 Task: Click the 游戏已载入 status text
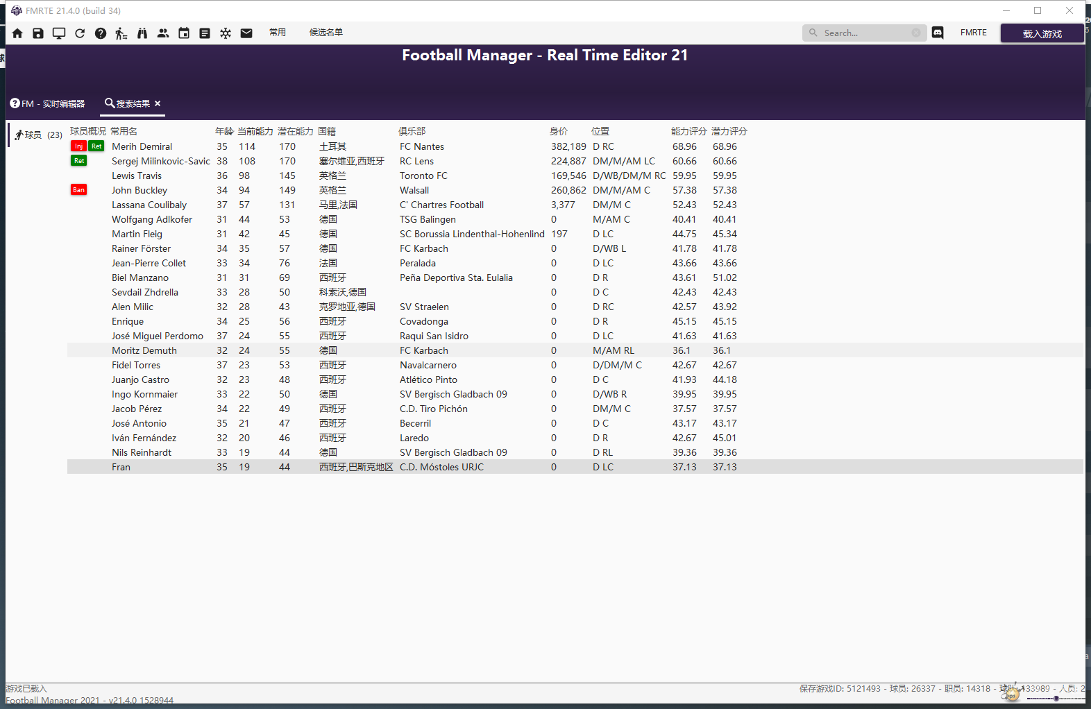(26, 688)
